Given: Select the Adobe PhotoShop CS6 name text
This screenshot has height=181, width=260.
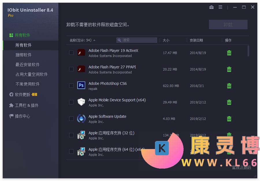Looking at the screenshot, I should point(108,83).
